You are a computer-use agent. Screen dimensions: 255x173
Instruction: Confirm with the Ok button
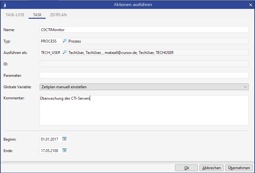coord(186,168)
